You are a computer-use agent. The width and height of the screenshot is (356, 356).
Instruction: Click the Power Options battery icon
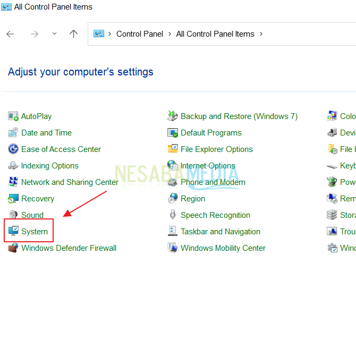(332, 182)
